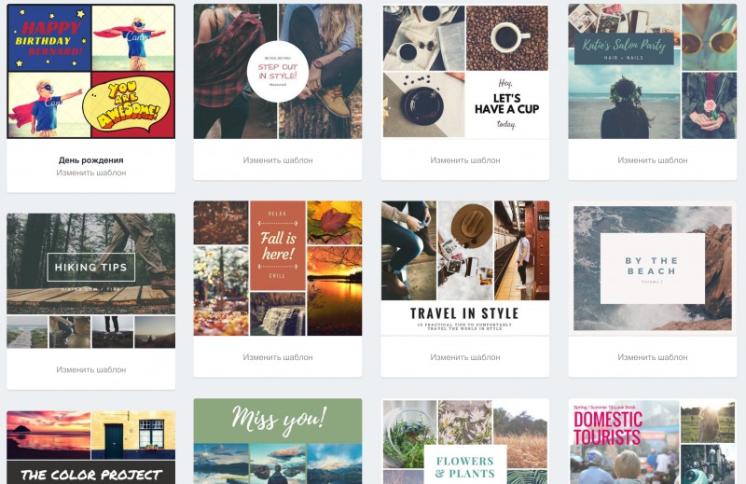Select the Step Out In Style template
Image resolution: width=746 pixels, height=484 pixels.
[277, 72]
